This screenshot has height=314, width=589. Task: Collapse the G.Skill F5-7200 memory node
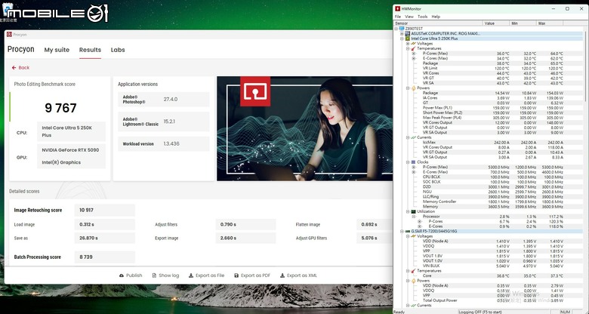pos(402,232)
